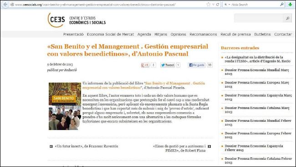Open «La desigualtat en la distribució de la renda» entry
Viewport: 296px width, 167px height.
coord(257,59)
